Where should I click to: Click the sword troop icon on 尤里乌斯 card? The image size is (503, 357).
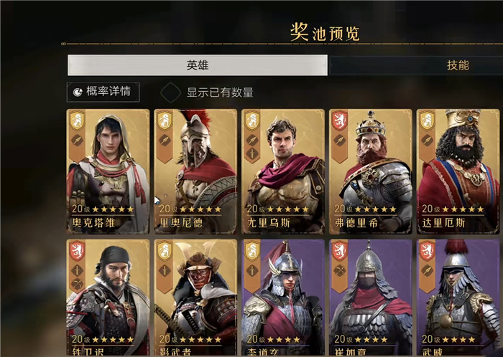click(x=252, y=154)
